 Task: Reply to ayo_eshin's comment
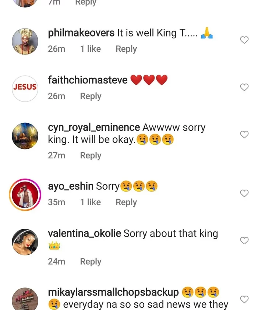[126, 202]
